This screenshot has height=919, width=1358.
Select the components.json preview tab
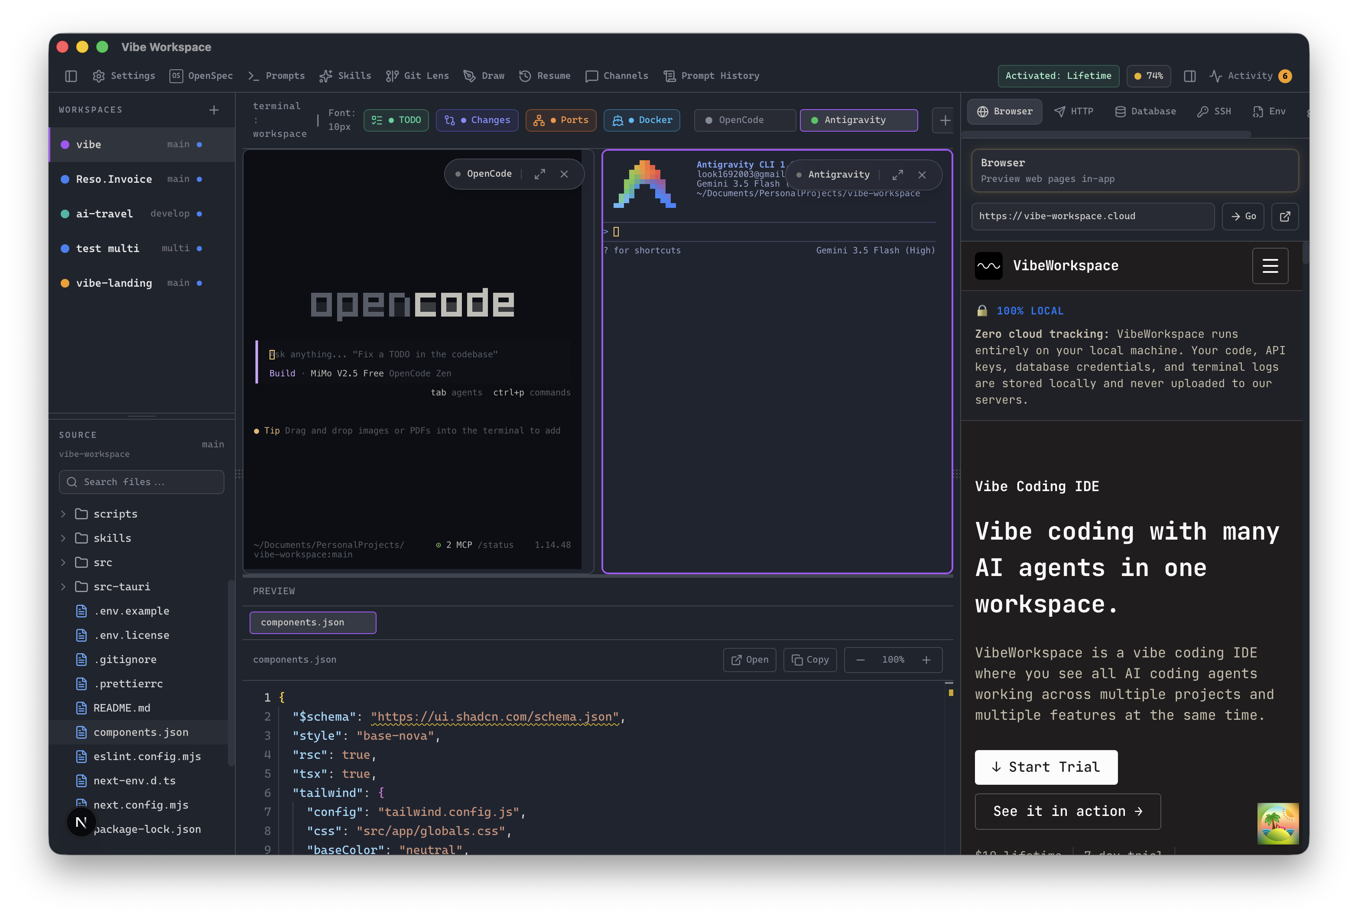[x=312, y=623]
